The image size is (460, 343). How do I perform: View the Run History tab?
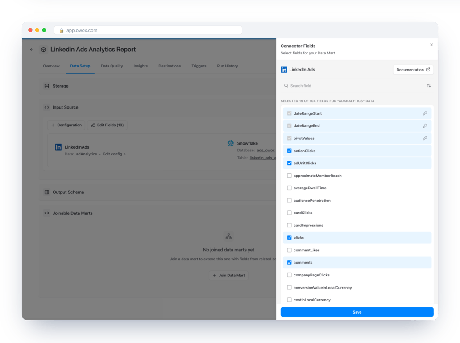point(228,66)
